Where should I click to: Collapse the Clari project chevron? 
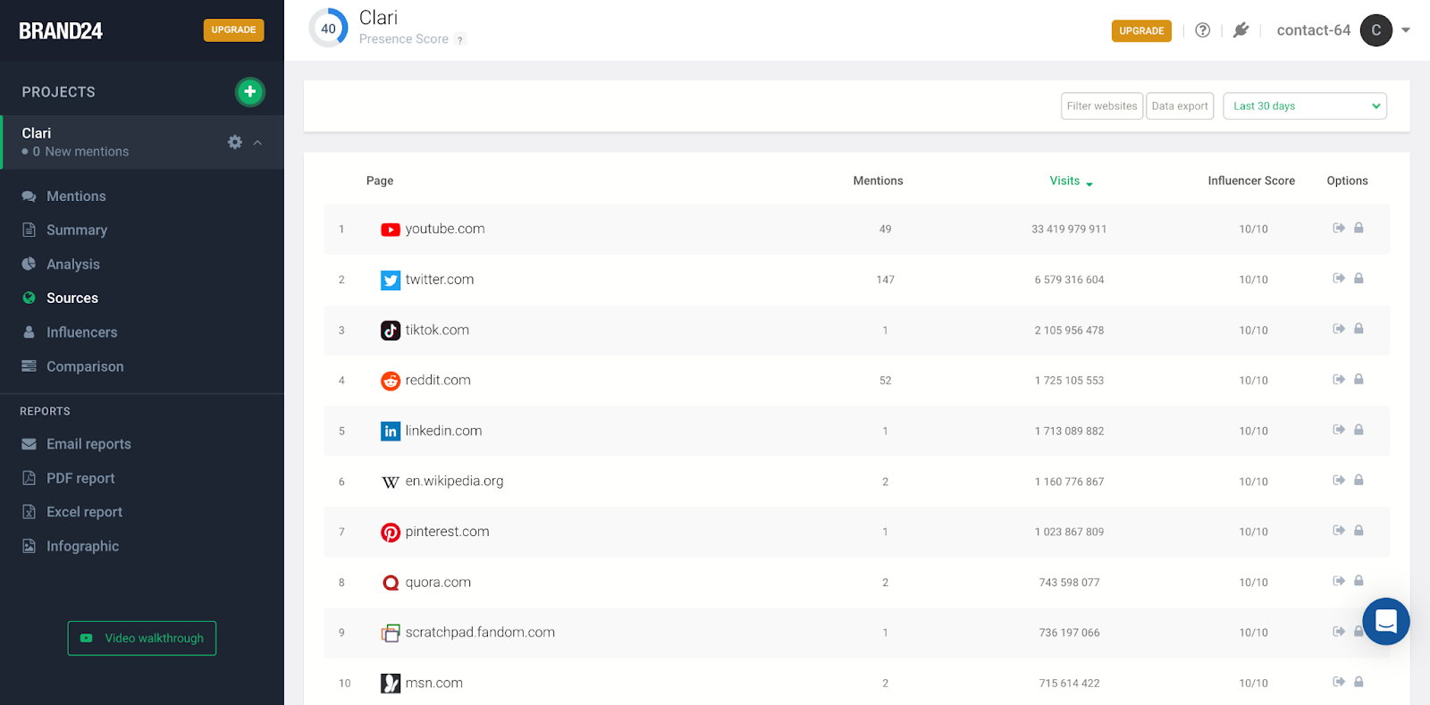point(257,142)
